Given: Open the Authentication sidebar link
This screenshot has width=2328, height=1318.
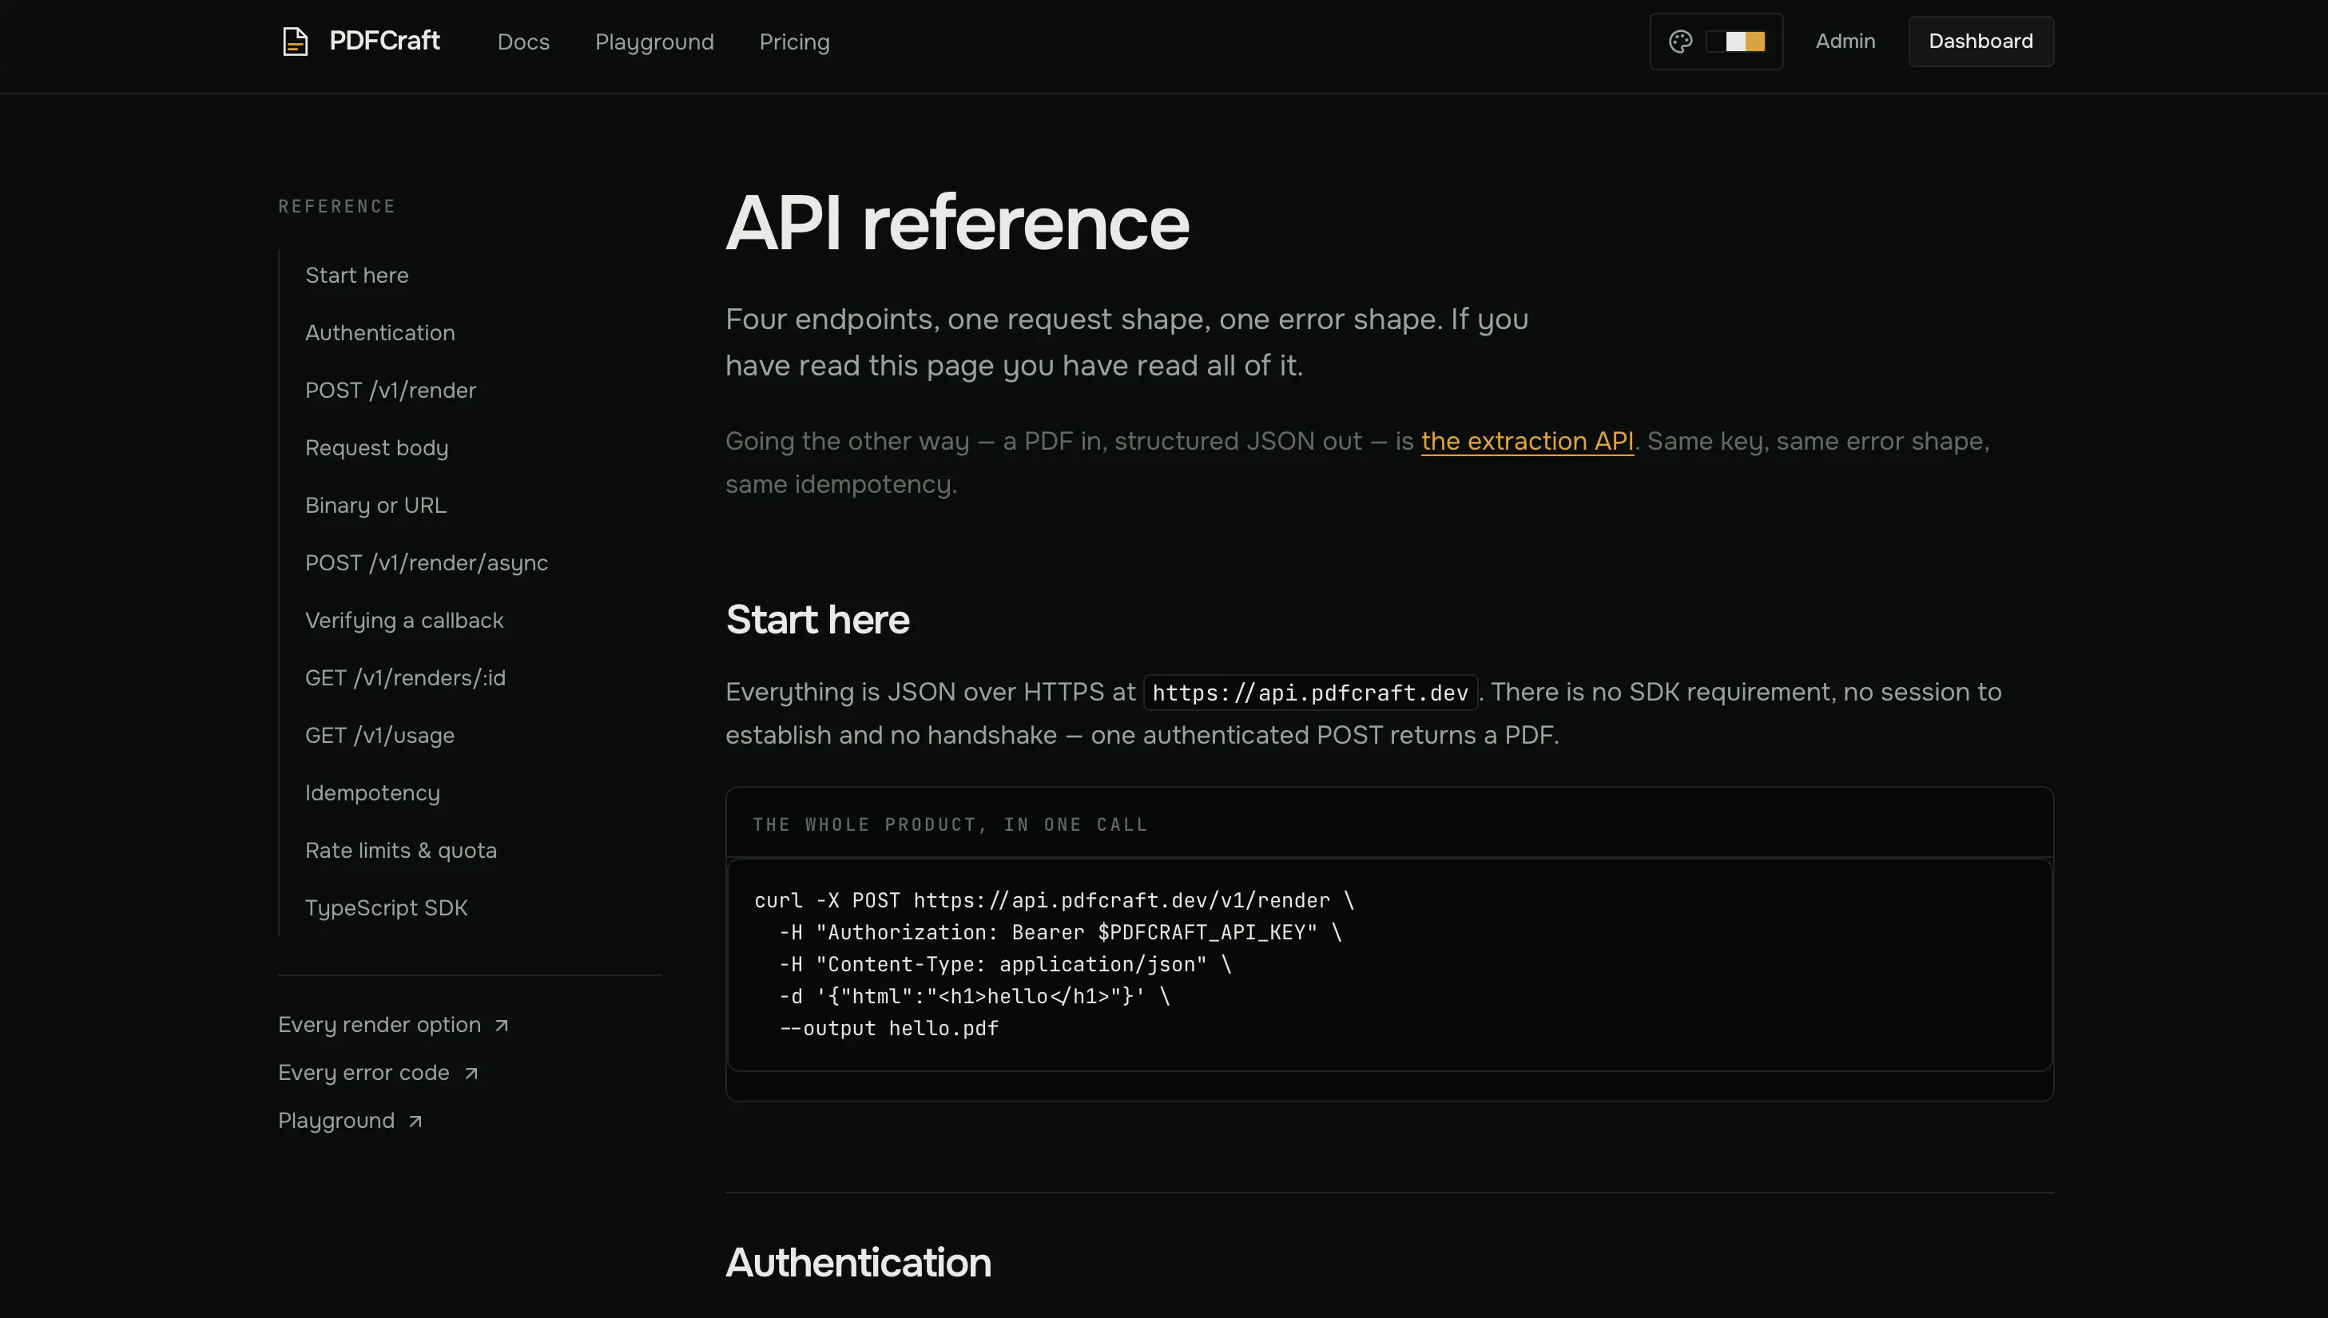Looking at the screenshot, I should (380, 332).
